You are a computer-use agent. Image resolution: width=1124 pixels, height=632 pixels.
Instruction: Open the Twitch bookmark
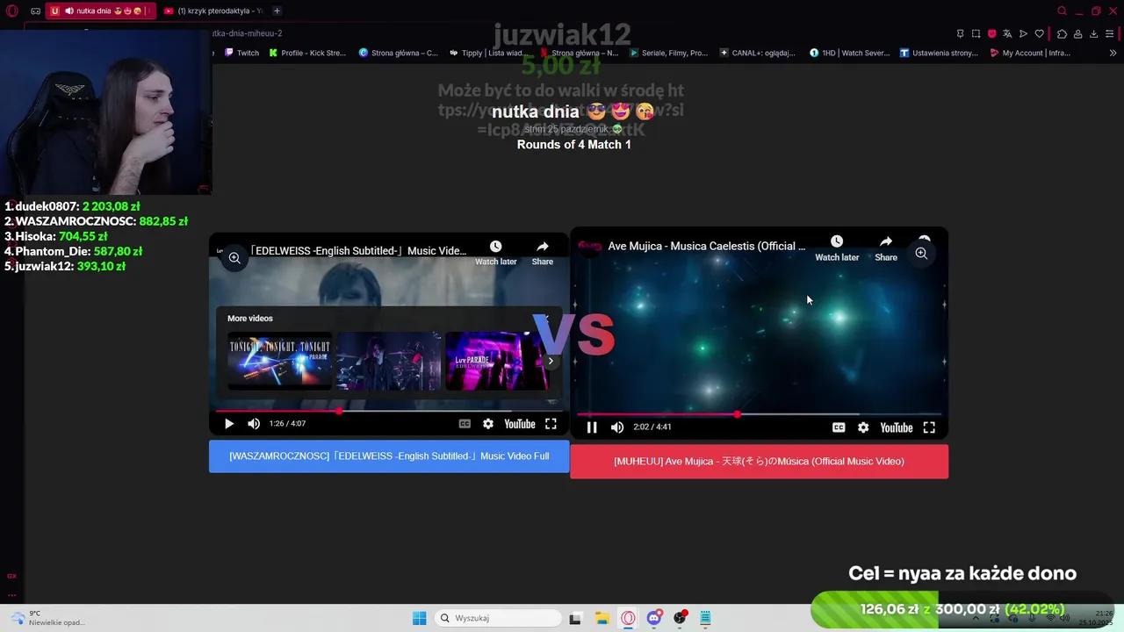(241, 53)
